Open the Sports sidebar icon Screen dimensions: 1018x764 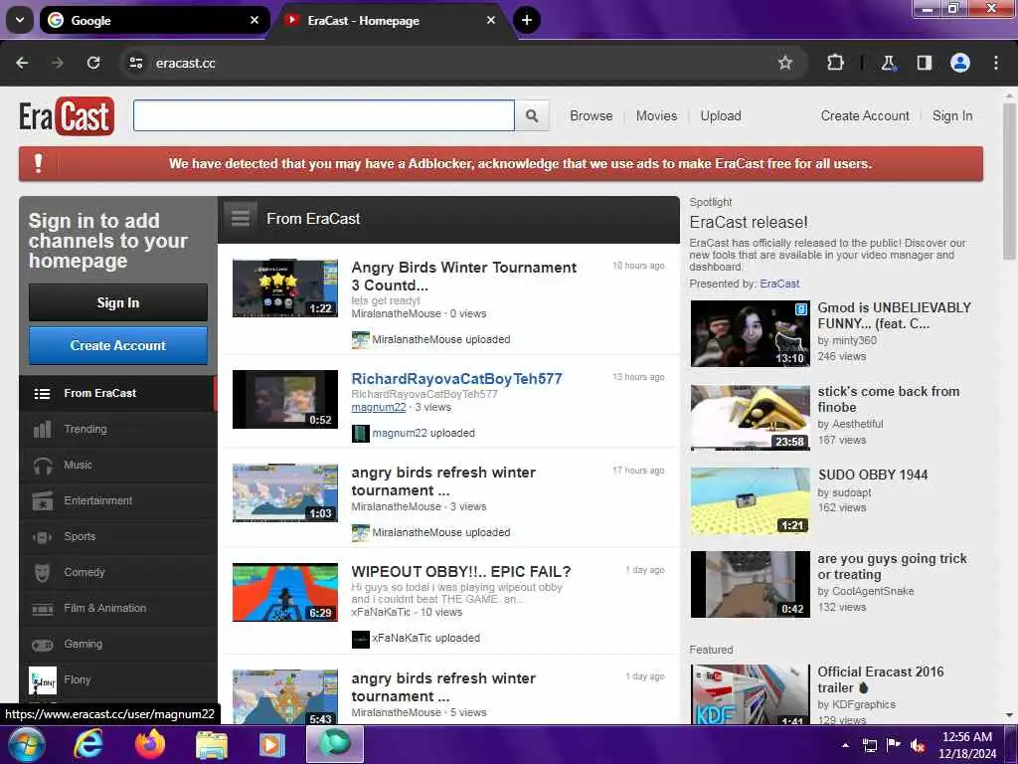click(x=42, y=536)
